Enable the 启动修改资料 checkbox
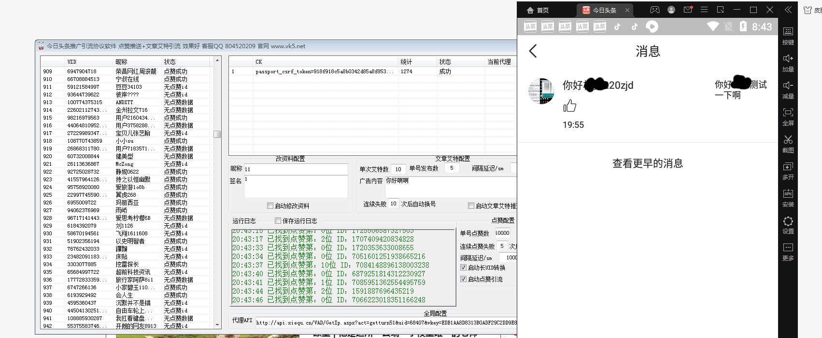This screenshot has width=822, height=338. (270, 206)
